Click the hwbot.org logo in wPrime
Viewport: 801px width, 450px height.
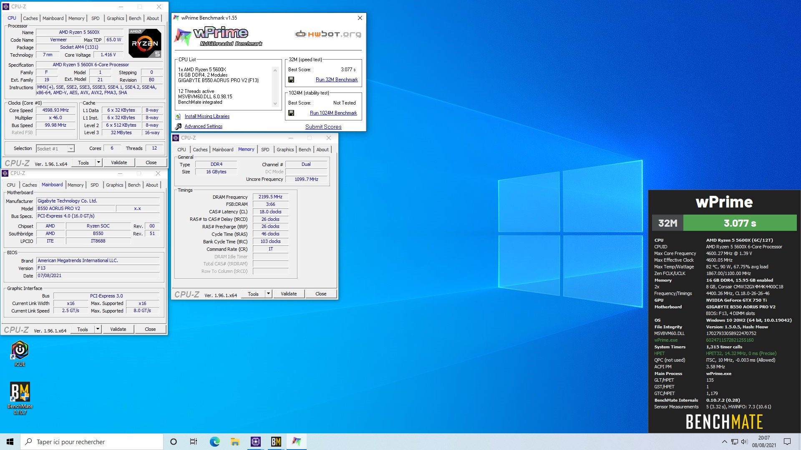pos(328,34)
